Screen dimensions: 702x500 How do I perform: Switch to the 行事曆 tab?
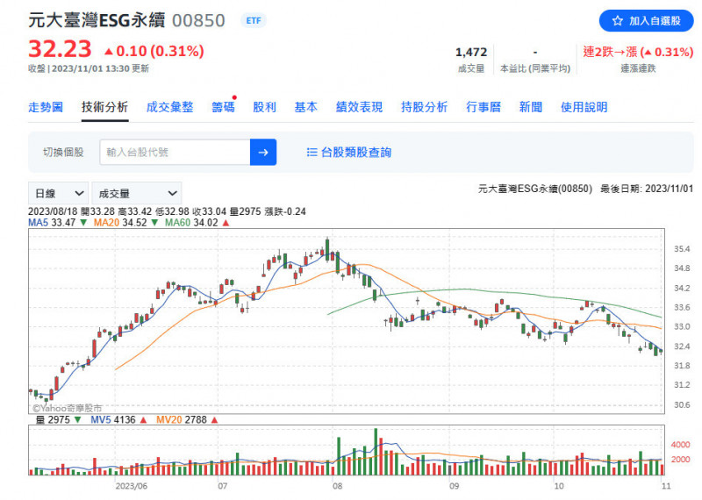click(x=484, y=107)
